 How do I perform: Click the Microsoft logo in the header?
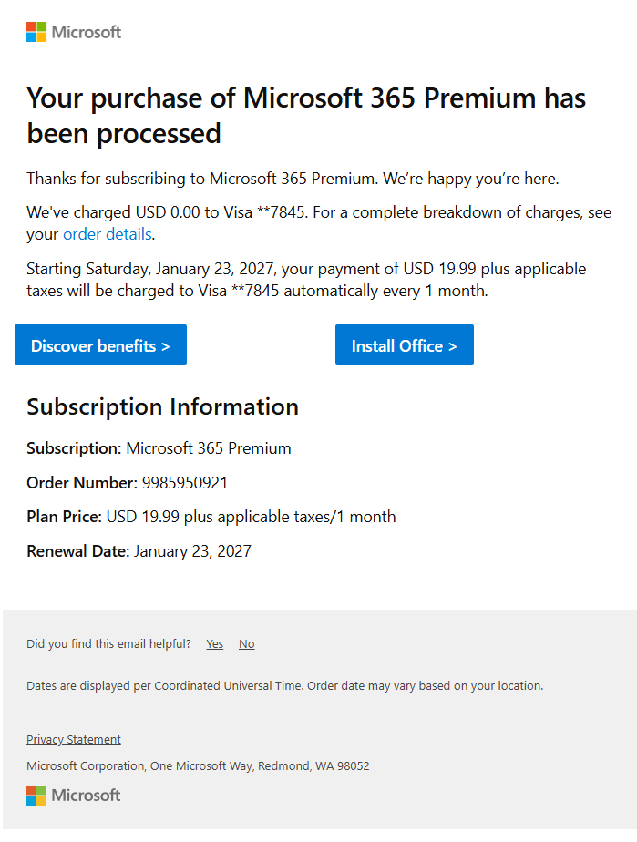coord(74,33)
